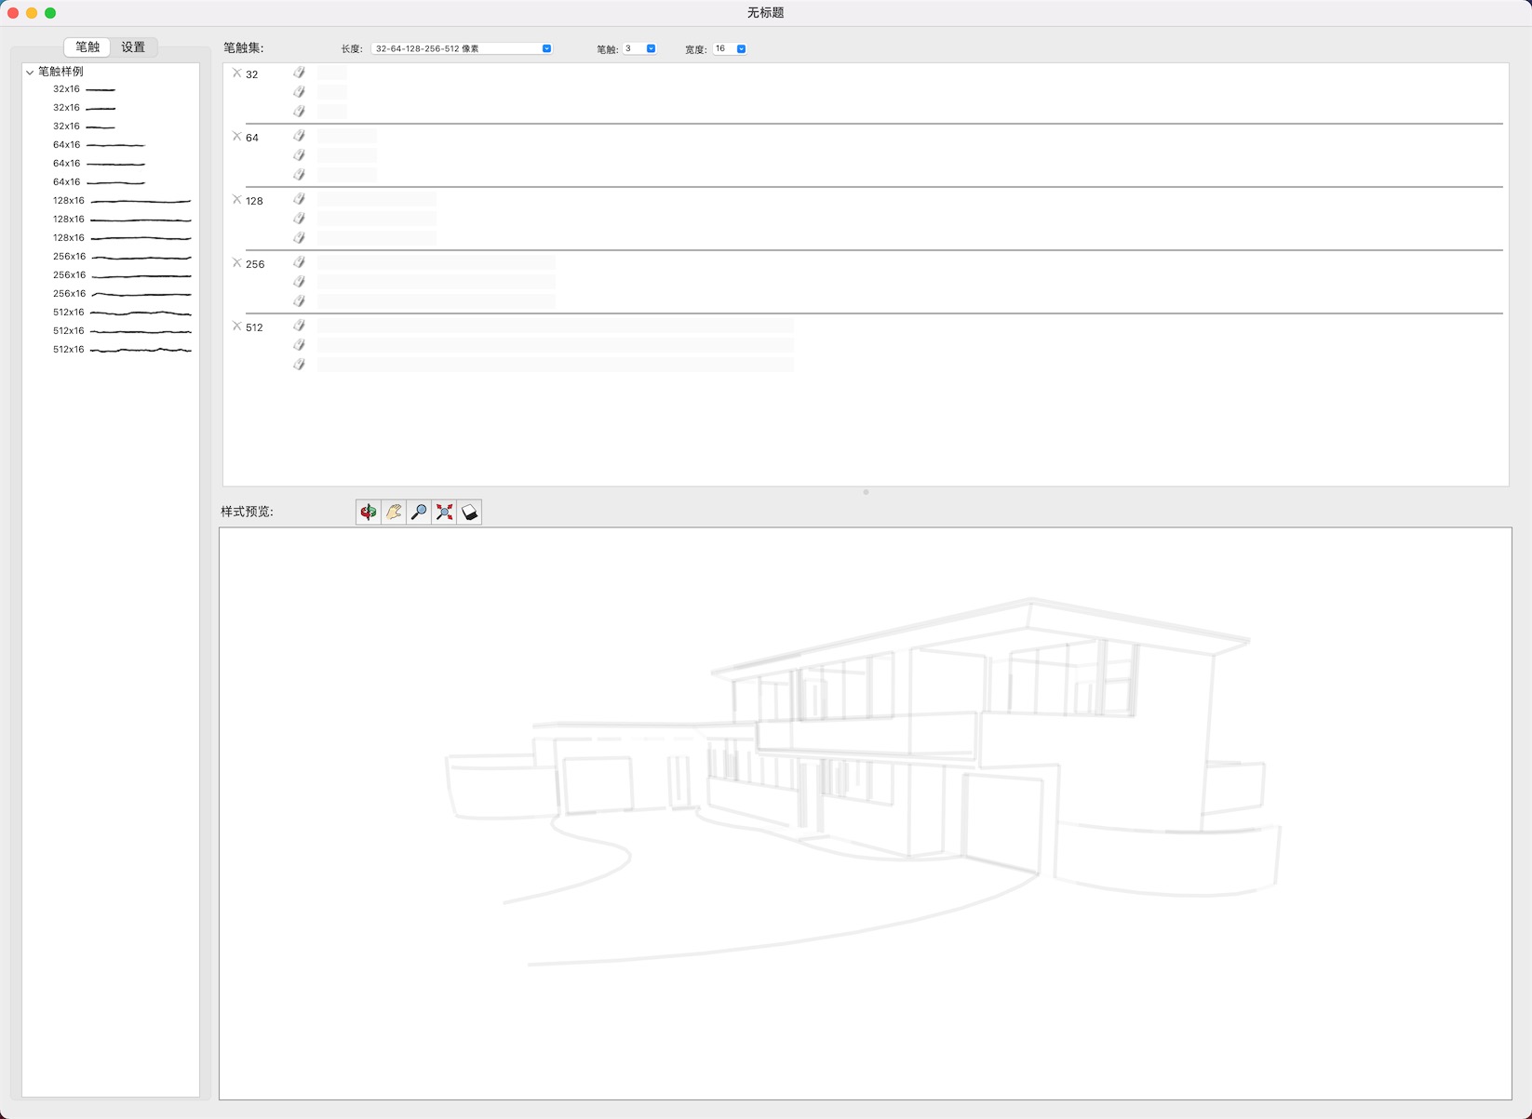The width and height of the screenshot is (1532, 1119).
Task: Click the Zoom Extents tool
Action: pyautogui.click(x=444, y=512)
